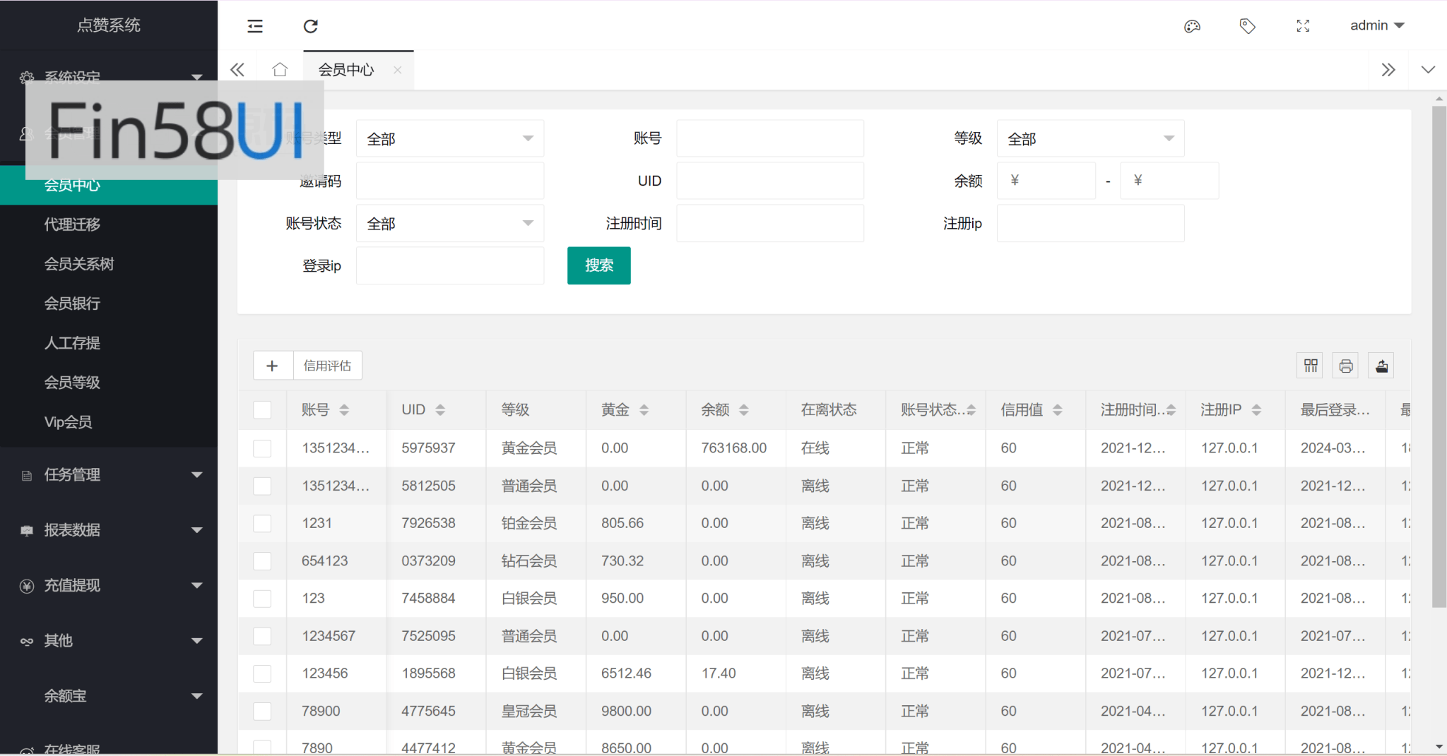The width and height of the screenshot is (1447, 756).
Task: Expand the admin user menu
Action: coord(1376,26)
